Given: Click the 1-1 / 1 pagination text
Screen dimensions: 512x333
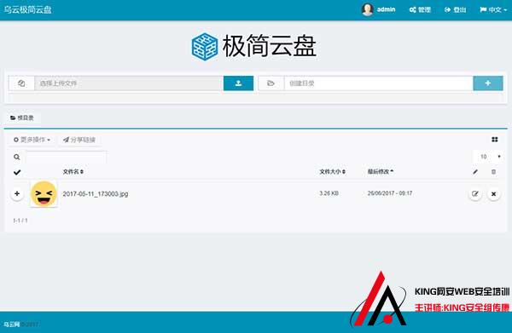Looking at the screenshot, I should (20, 221).
